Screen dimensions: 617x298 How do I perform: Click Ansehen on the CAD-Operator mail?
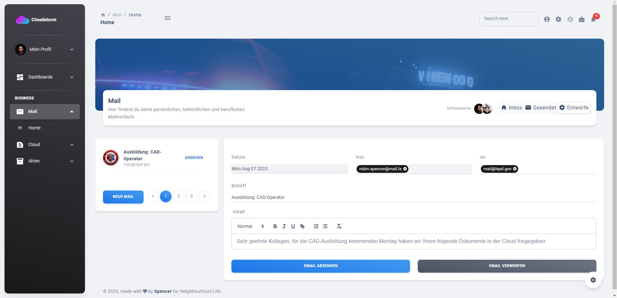[194, 158]
